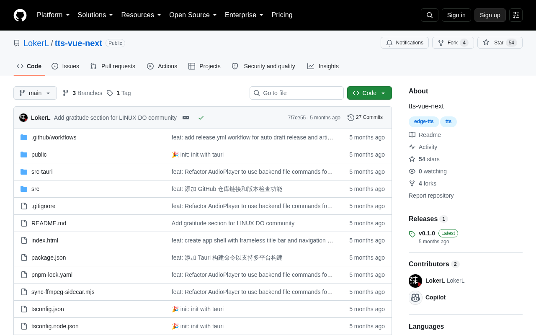The width and height of the screenshot is (536, 335).
Task: Open the appearance settings sliders icon
Action: click(x=516, y=15)
